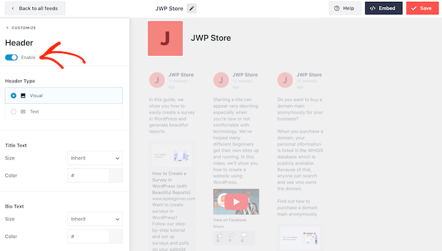Image resolution: width=442 pixels, height=251 pixels.
Task: Save the feed settings
Action: coord(422,8)
